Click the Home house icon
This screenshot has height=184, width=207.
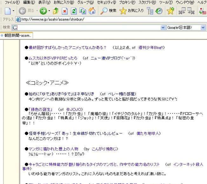coord(92,11)
